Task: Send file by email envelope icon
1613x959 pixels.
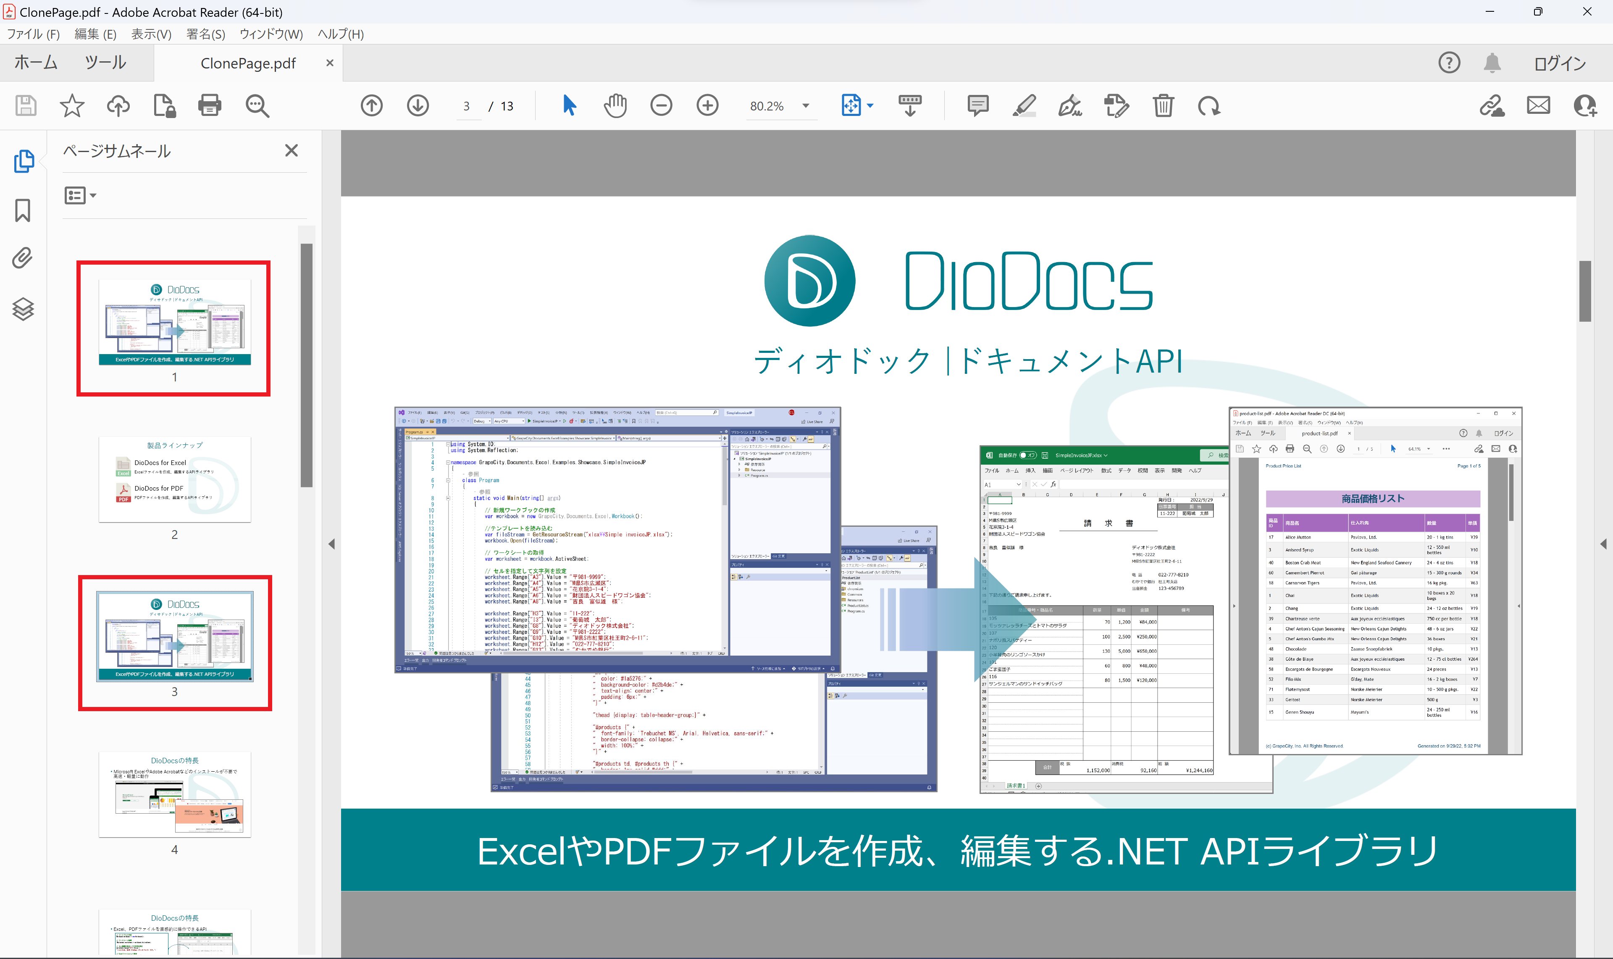Action: click(x=1539, y=105)
